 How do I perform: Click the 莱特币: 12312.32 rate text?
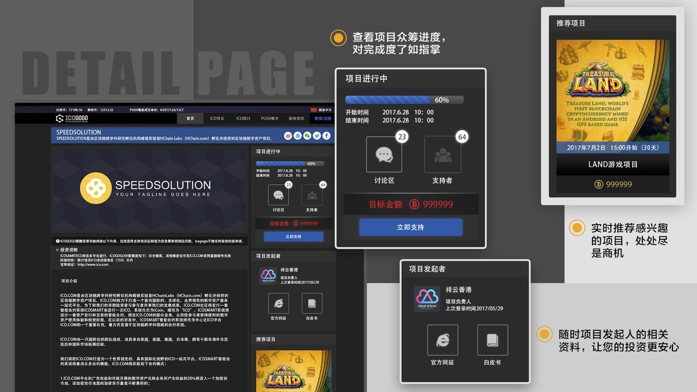[x=100, y=110]
